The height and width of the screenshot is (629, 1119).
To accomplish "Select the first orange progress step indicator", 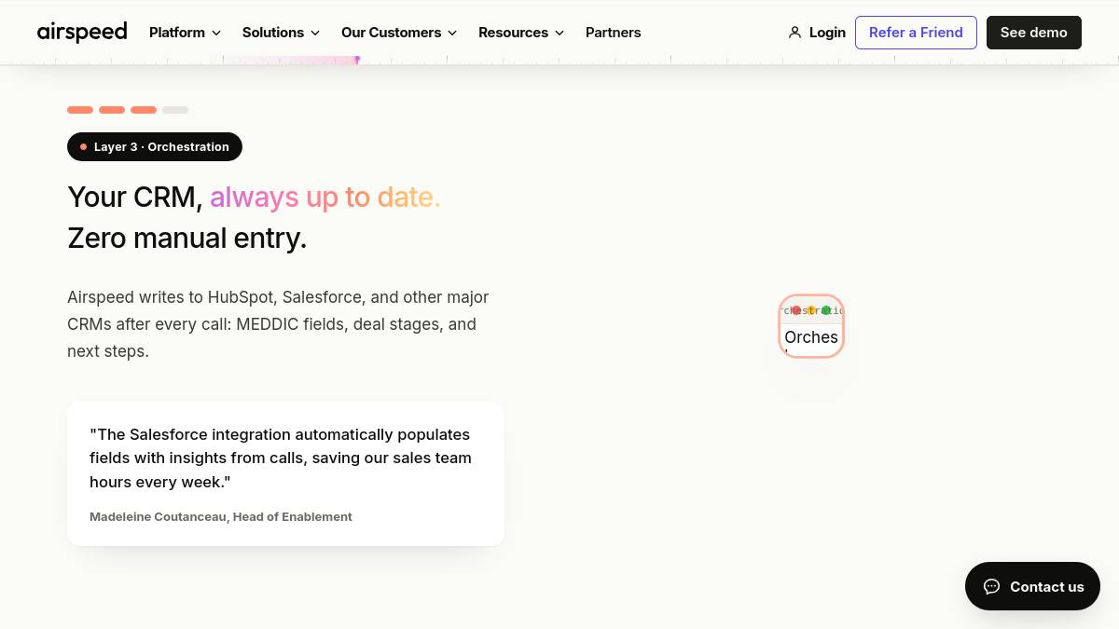I will click(80, 110).
